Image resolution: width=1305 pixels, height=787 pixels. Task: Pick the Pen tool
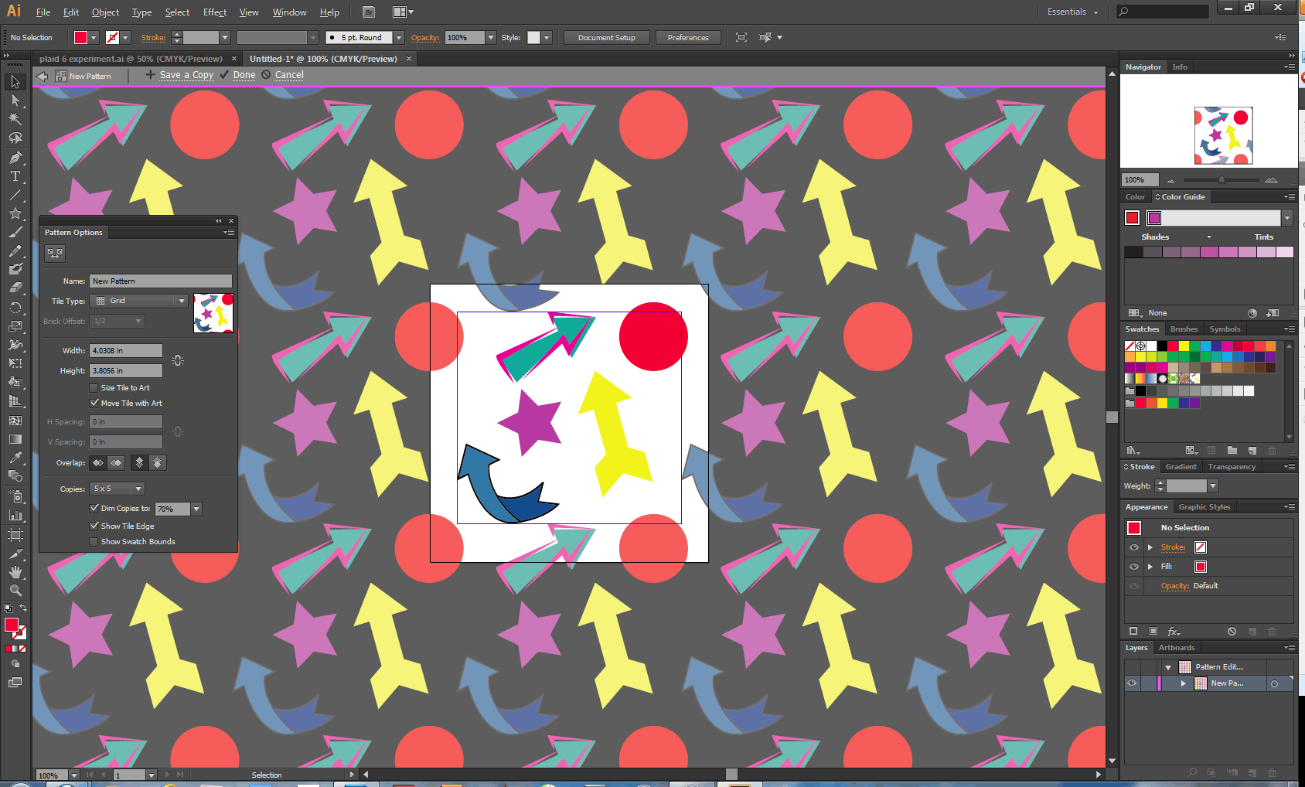[x=15, y=158]
